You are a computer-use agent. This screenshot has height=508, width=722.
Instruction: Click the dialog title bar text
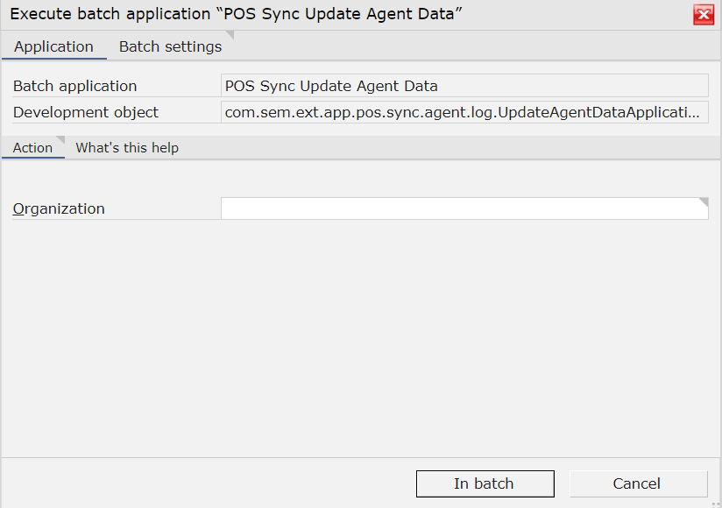pos(236,14)
